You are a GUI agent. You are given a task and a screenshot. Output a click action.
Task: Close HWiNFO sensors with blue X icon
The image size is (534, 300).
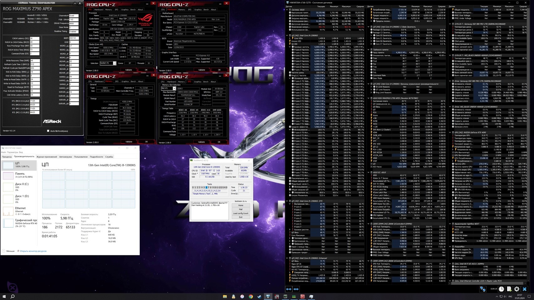pos(525,289)
